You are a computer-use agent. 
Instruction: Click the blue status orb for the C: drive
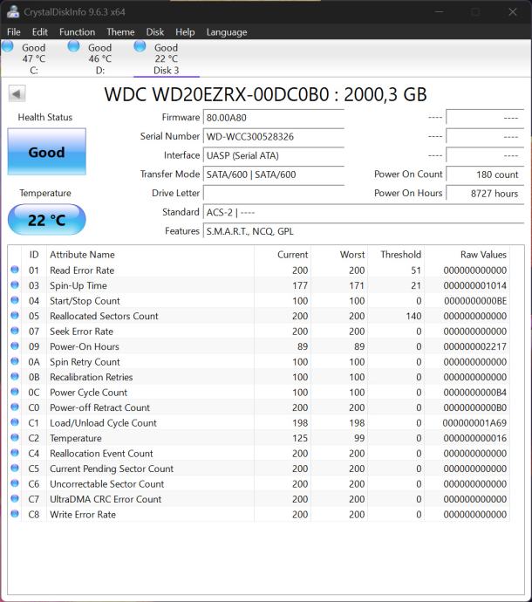pyautogui.click(x=7, y=46)
